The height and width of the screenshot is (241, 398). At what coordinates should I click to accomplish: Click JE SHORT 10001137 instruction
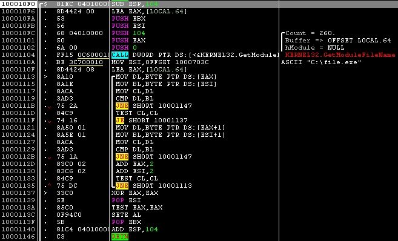[x=152, y=120]
